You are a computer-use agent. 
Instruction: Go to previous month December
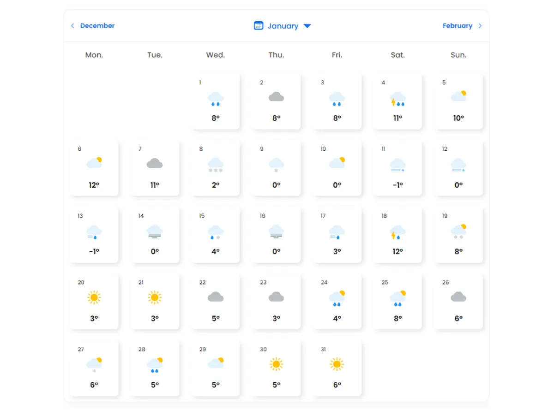pyautogui.click(x=97, y=26)
